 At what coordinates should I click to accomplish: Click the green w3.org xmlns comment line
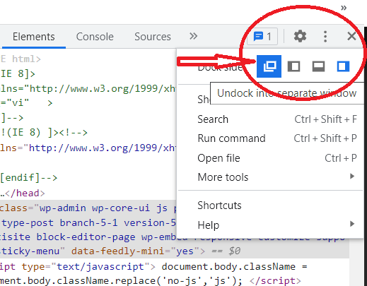tap(88, 88)
